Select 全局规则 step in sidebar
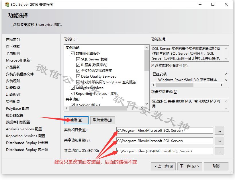The image size is (235, 185). 13,54
